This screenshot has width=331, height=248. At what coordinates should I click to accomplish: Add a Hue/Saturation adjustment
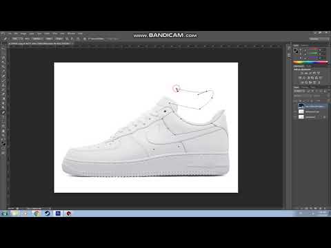click(299, 78)
